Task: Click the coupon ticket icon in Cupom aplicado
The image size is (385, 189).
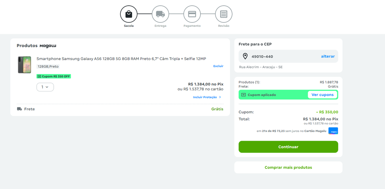Action: coord(243,95)
